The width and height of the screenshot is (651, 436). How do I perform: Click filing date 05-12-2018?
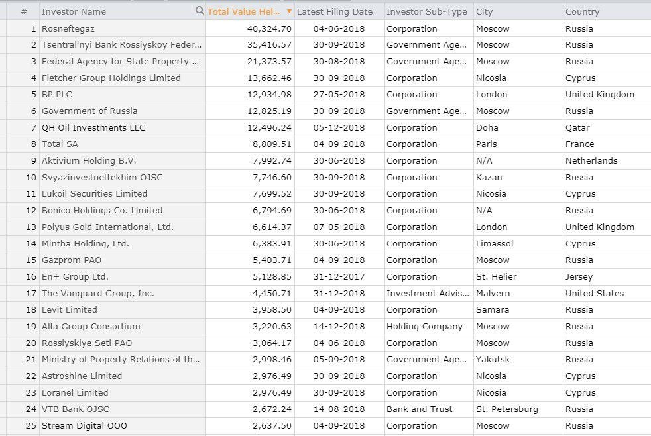[x=339, y=128]
